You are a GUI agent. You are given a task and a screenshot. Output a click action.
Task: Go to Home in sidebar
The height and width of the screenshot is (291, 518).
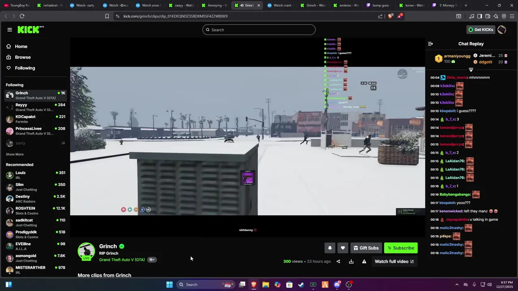pos(21,46)
